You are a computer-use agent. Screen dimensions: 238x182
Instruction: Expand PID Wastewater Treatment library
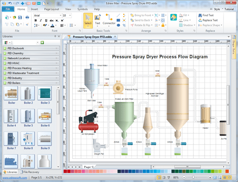(x=31, y=73)
